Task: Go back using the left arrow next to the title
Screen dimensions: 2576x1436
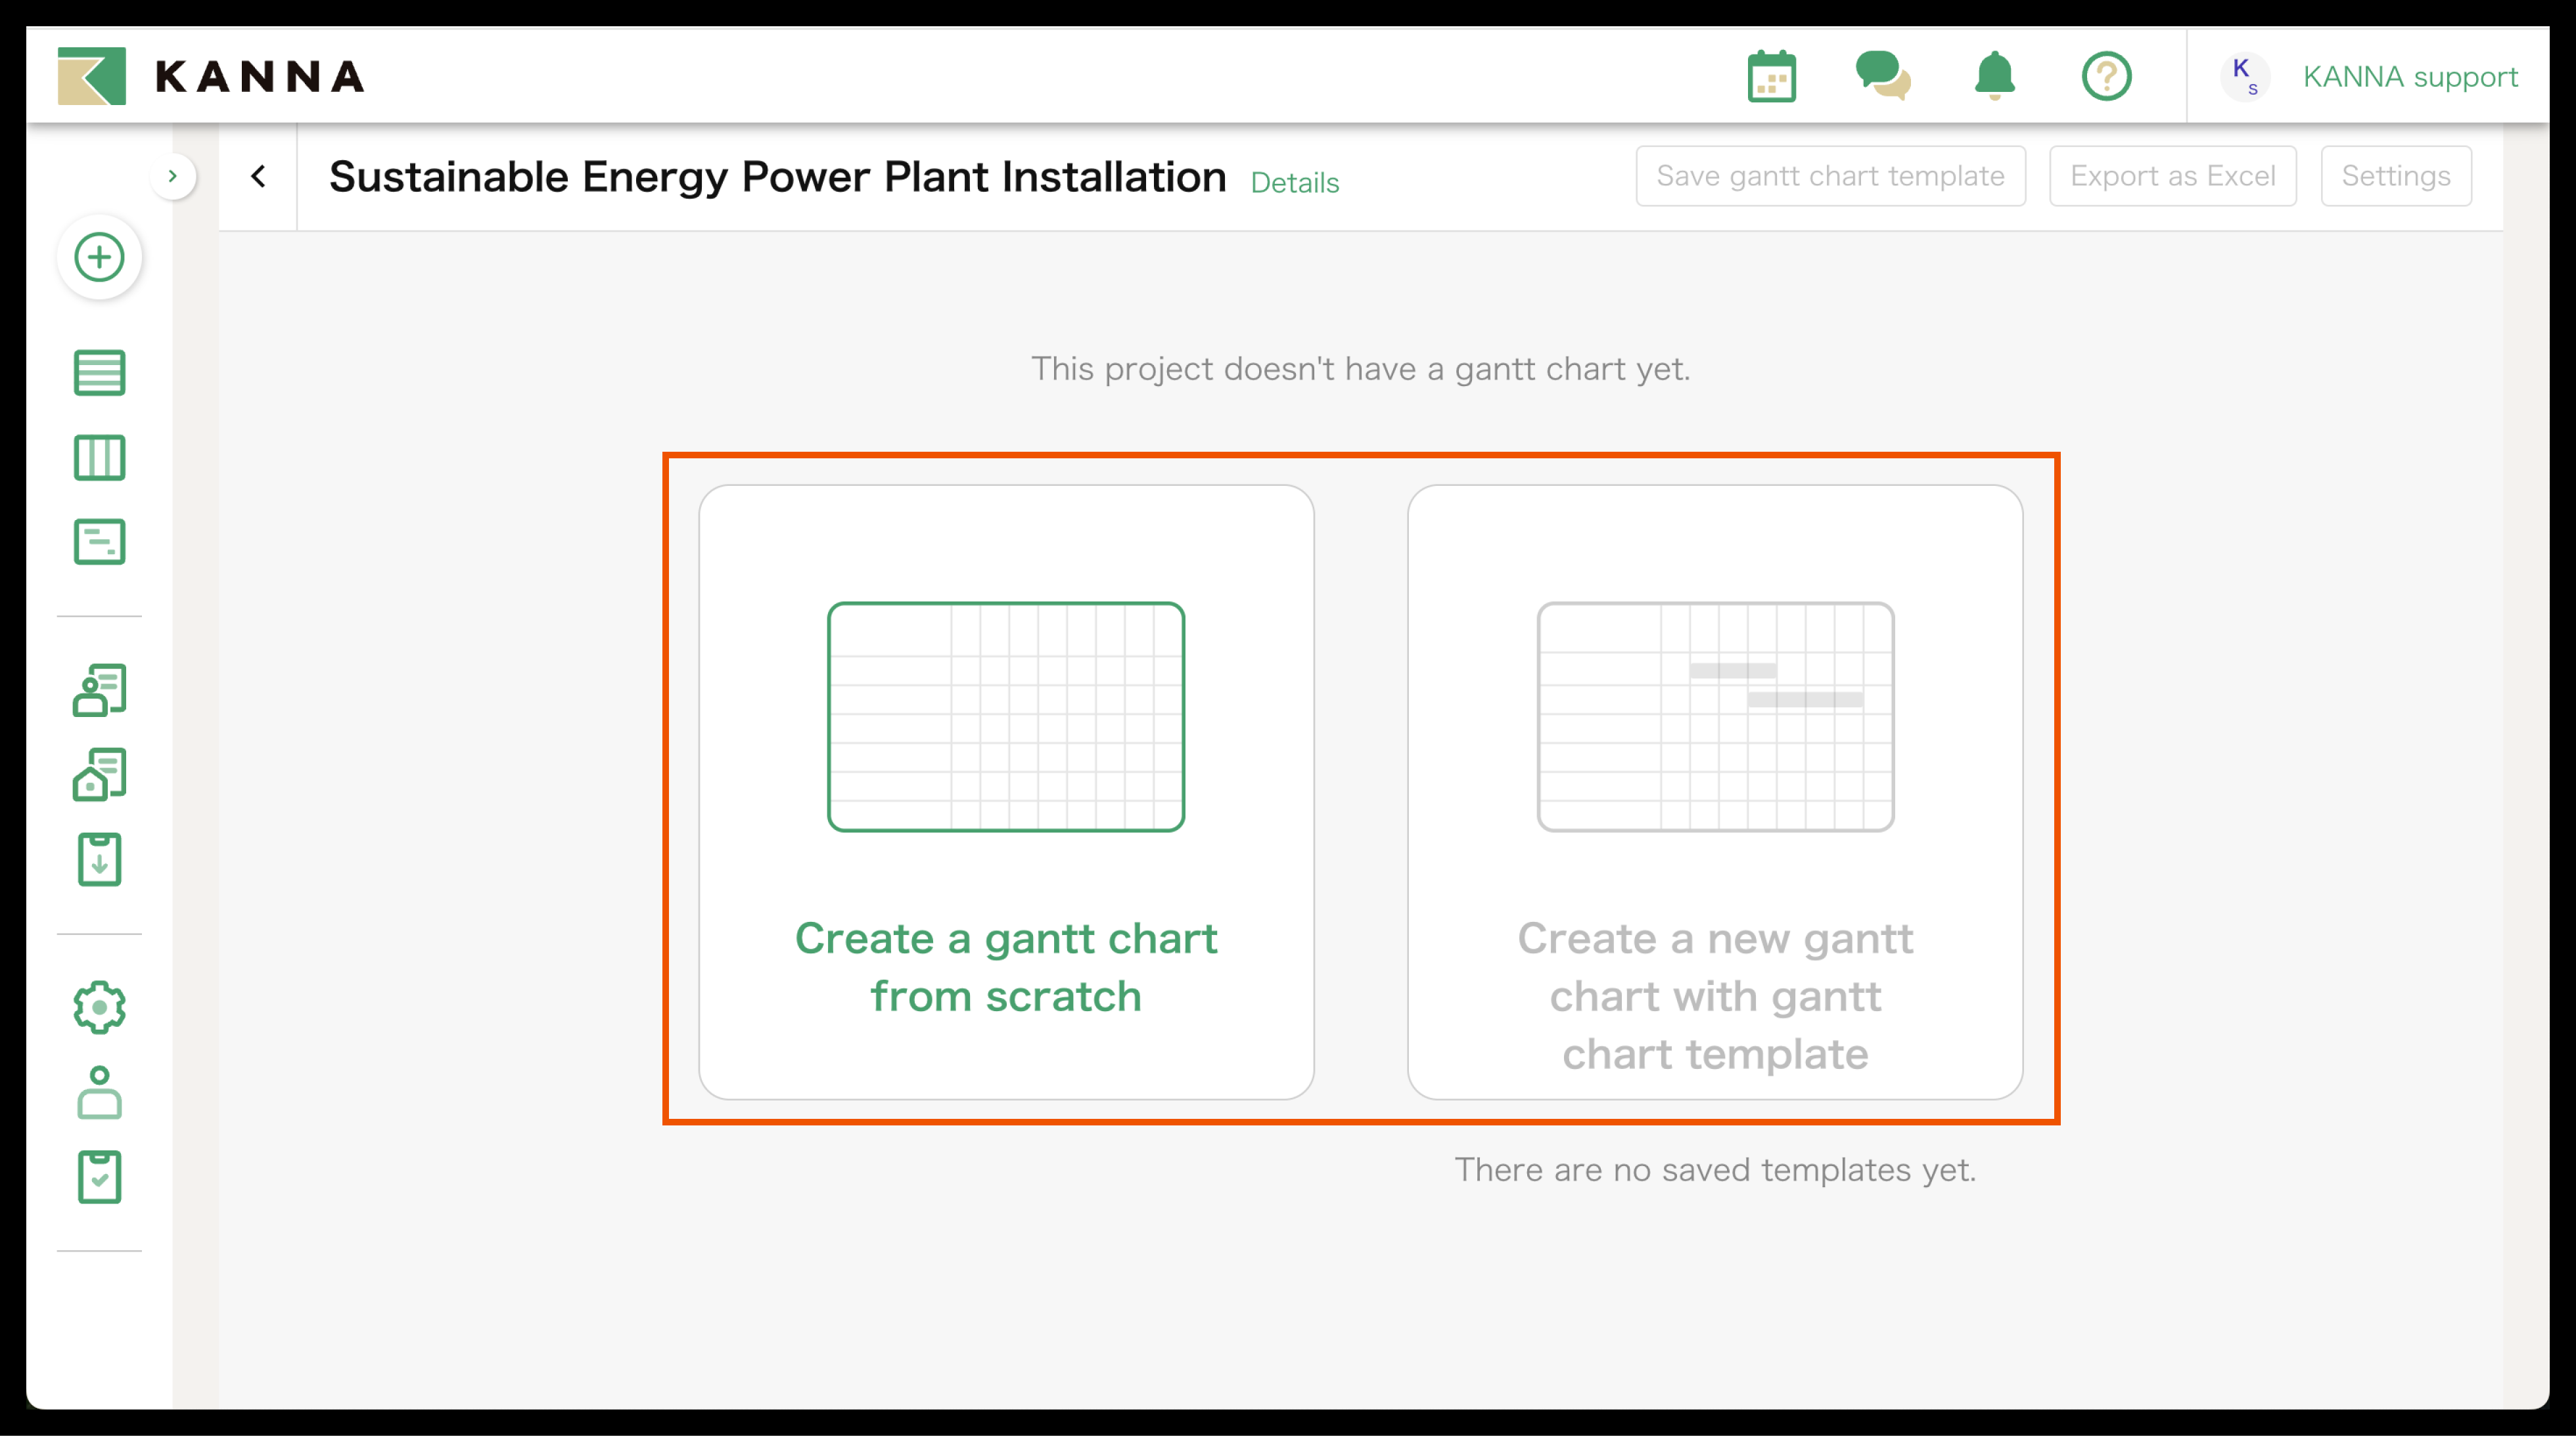Action: click(258, 176)
